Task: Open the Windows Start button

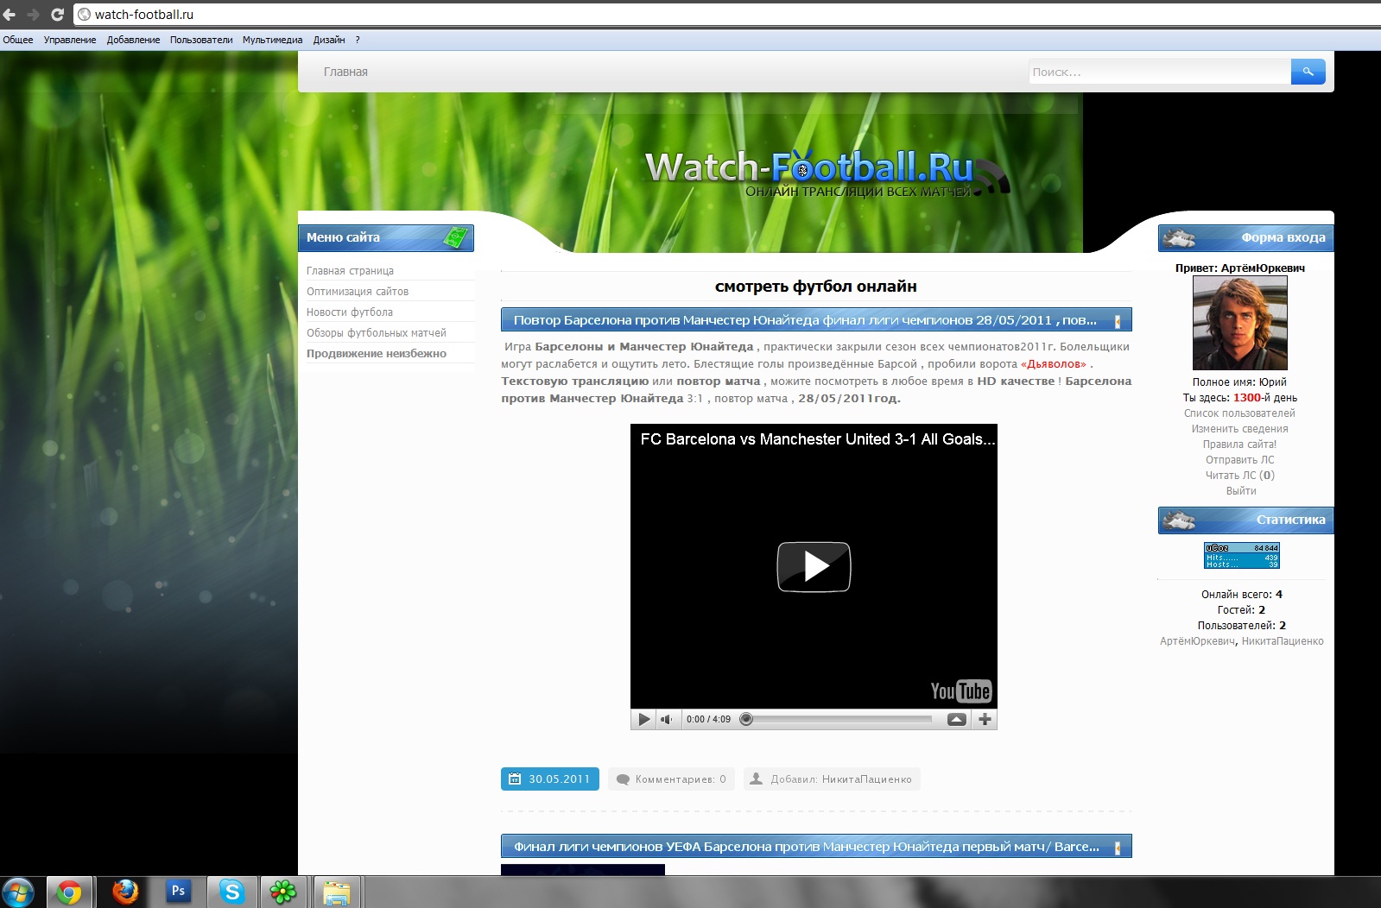Action: (x=19, y=892)
